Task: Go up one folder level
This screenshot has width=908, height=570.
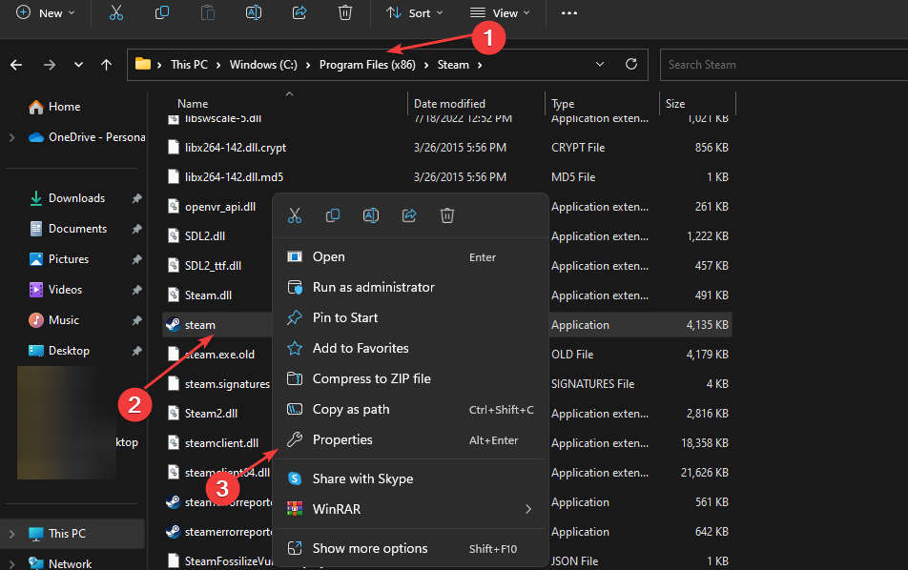Action: tap(106, 65)
